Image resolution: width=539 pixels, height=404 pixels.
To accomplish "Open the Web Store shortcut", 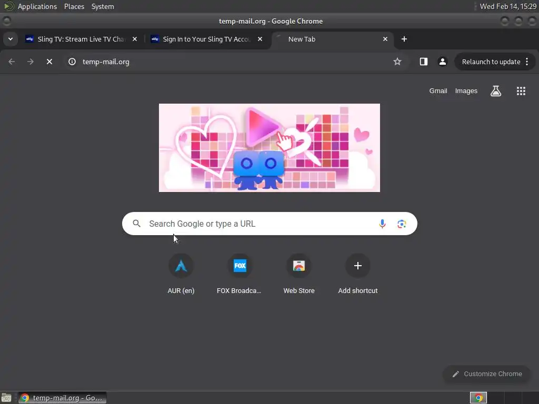I will [299, 274].
